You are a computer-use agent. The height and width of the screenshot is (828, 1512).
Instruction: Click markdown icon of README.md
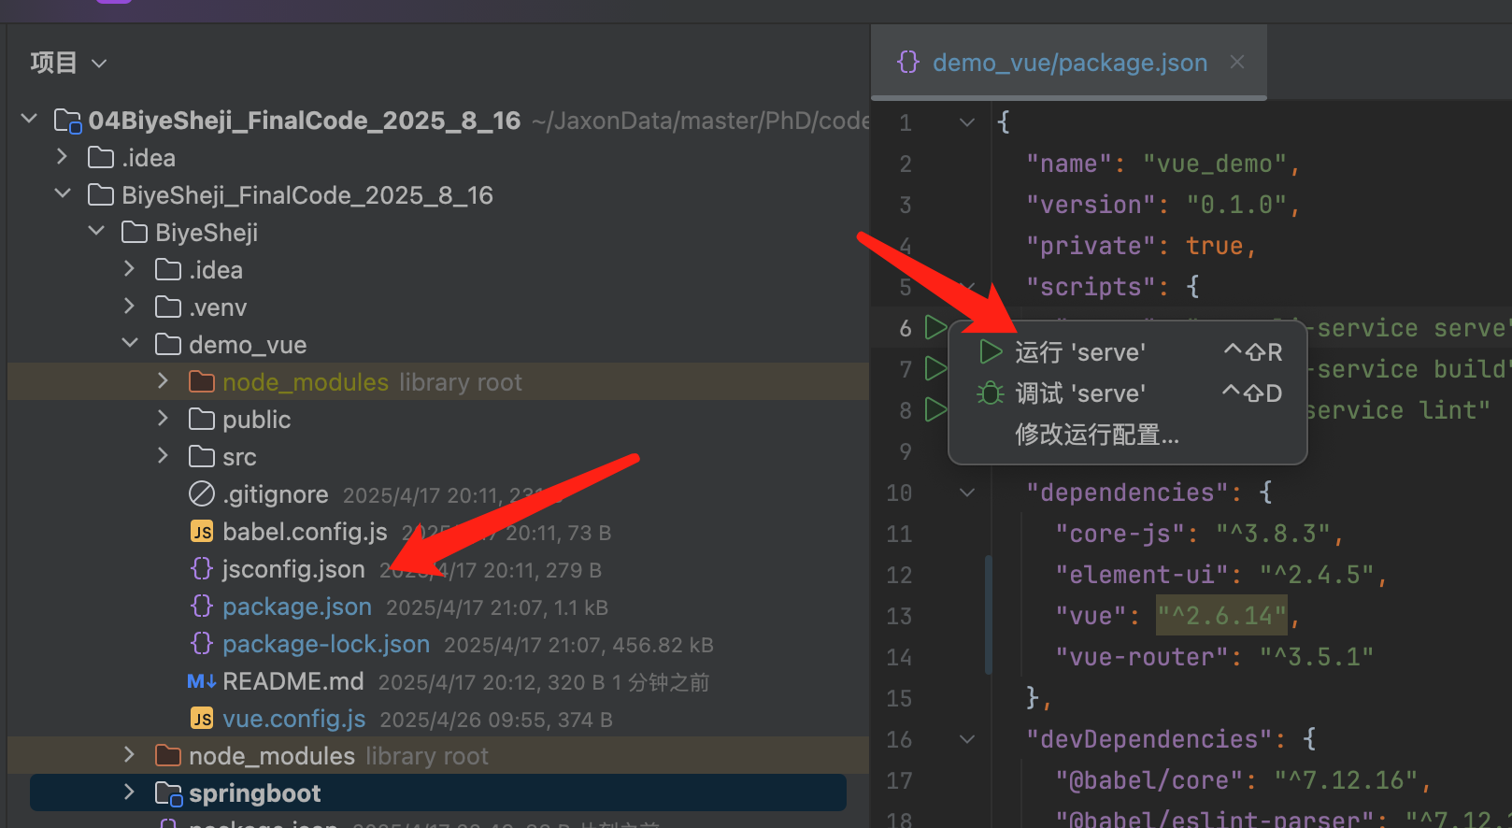202,681
